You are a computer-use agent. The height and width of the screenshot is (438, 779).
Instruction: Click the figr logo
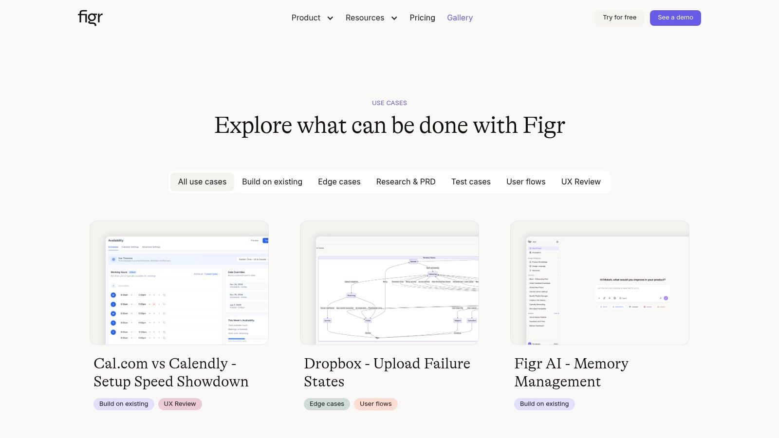tap(91, 18)
